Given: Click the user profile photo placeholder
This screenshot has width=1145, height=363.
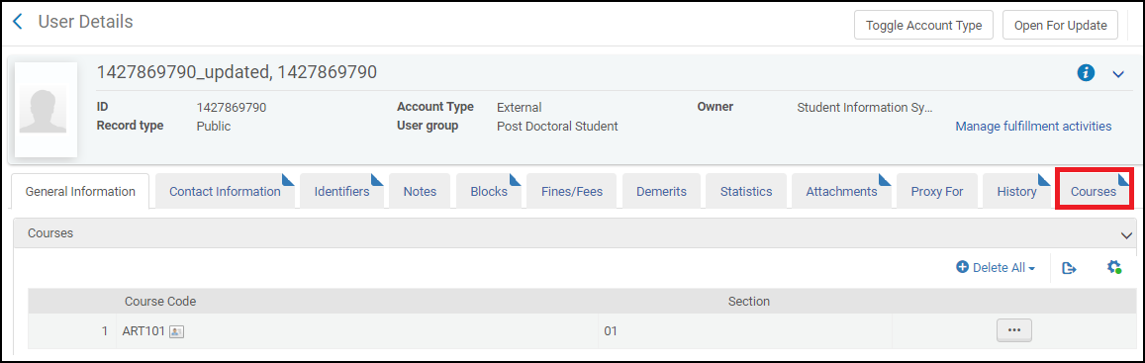Looking at the screenshot, I should click(46, 110).
